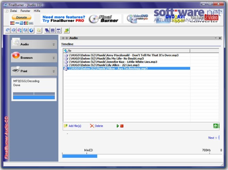Screen dimensions: 228x170
Task: Open the Datei menu
Action: pyautogui.click(x=14, y=11)
